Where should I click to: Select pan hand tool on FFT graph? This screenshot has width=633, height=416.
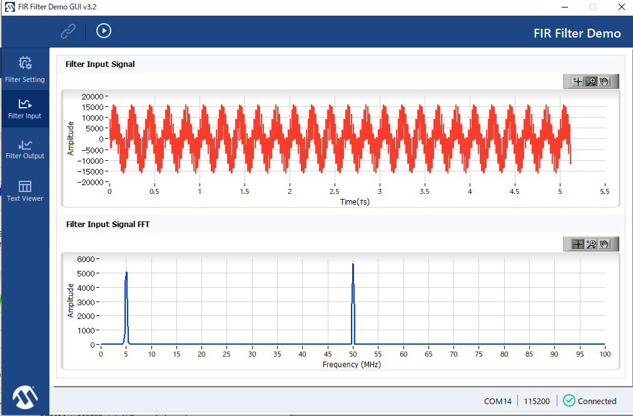coord(605,244)
